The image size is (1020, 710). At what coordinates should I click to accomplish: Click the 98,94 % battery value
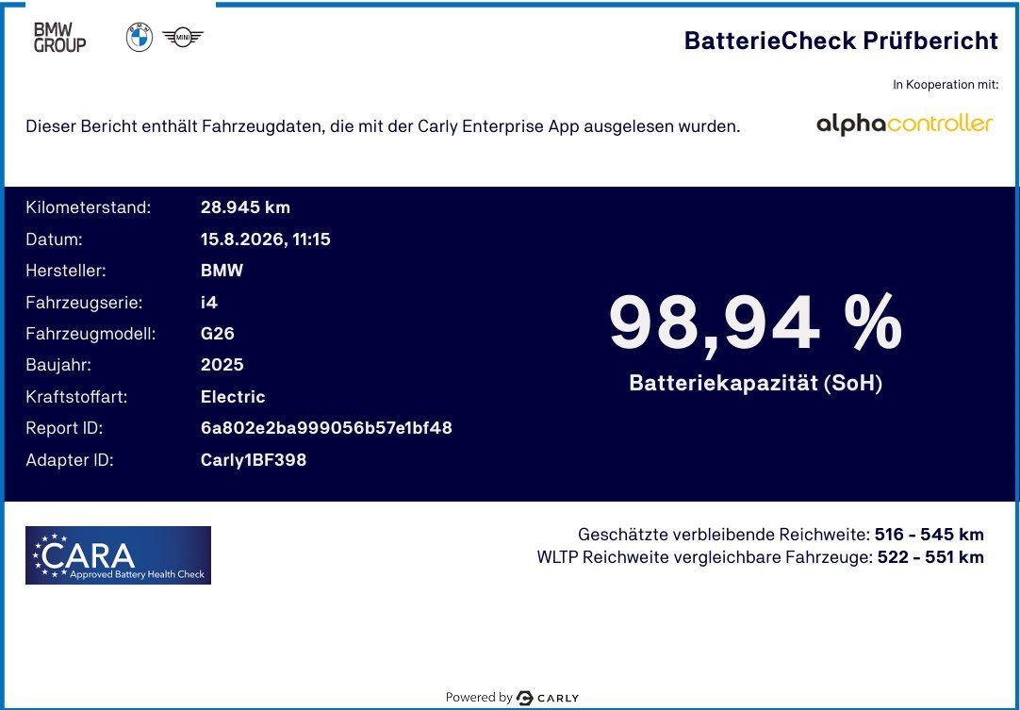coord(755,323)
